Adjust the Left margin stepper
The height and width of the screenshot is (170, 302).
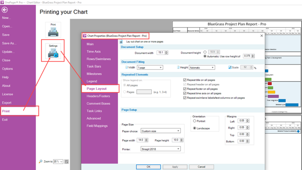tap(248, 121)
